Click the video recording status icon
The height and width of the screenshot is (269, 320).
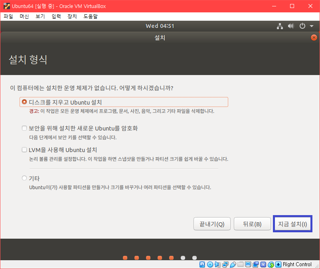pyautogui.click(x=255, y=264)
